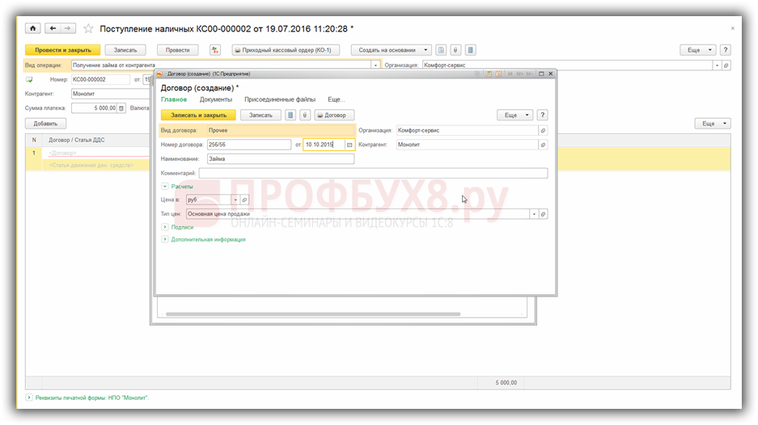Open the Еще... tab in dialog navigation
758x425 pixels.
[x=336, y=99]
